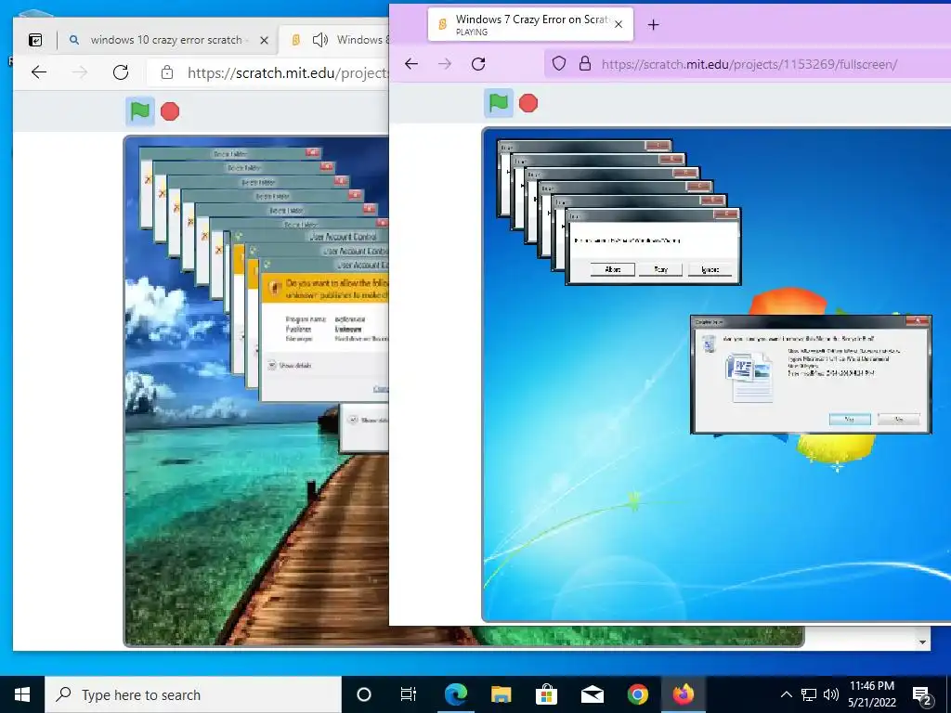Open the volume control in system tray
Screen dimensions: 951x713
(x=831, y=694)
